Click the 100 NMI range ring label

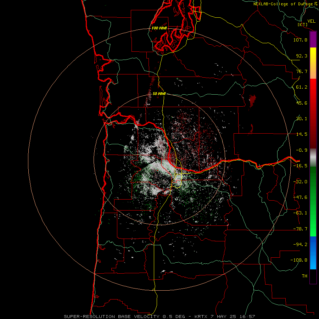(x=159, y=28)
